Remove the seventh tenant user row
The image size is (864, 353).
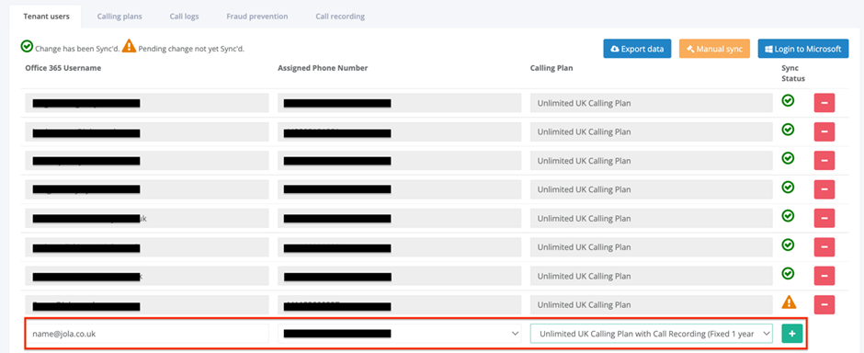point(824,276)
